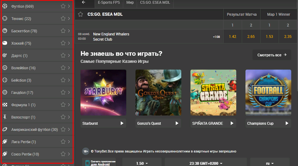The width and height of the screenshot is (298, 166).
Task: Click the handball sport icon
Action: [x=5, y=92]
